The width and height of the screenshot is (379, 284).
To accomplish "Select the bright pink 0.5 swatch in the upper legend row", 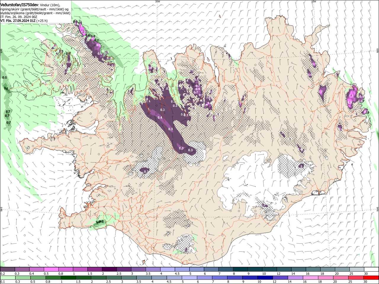I will 51,269.
